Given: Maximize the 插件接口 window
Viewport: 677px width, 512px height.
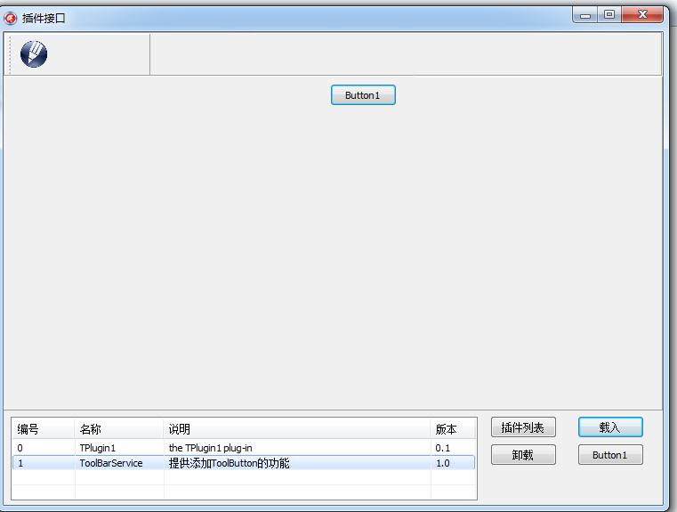Looking at the screenshot, I should point(609,15).
